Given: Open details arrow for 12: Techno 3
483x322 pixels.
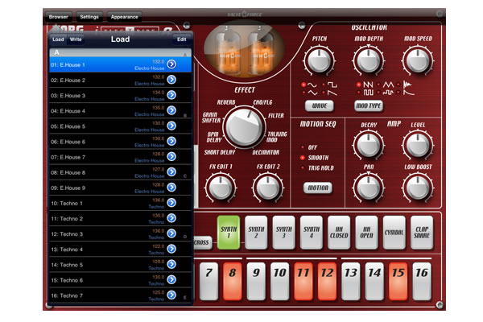Looking at the screenshot, I should tap(171, 233).
